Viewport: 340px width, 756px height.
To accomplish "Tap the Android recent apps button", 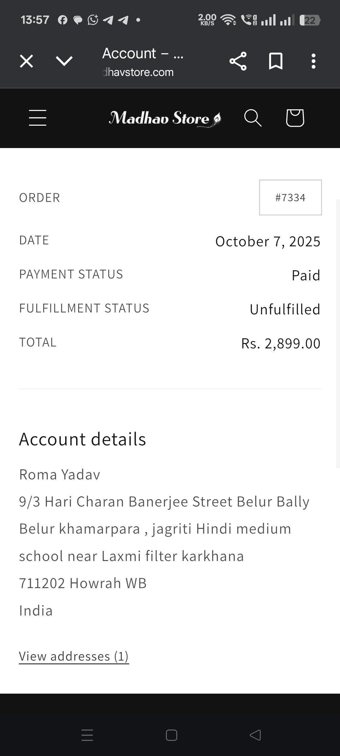I will coord(87,735).
